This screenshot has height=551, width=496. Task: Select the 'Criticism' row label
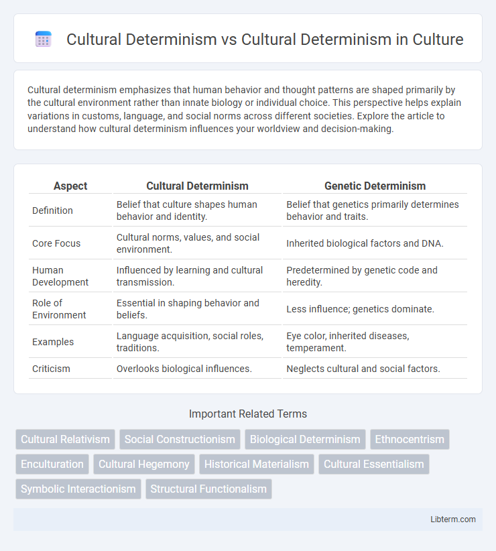(x=52, y=369)
